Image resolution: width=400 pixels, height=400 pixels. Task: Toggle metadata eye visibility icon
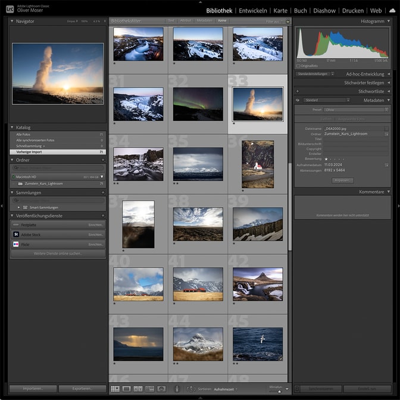(298, 100)
